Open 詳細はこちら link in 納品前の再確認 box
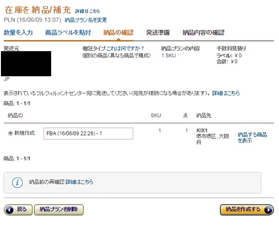 (80, 182)
